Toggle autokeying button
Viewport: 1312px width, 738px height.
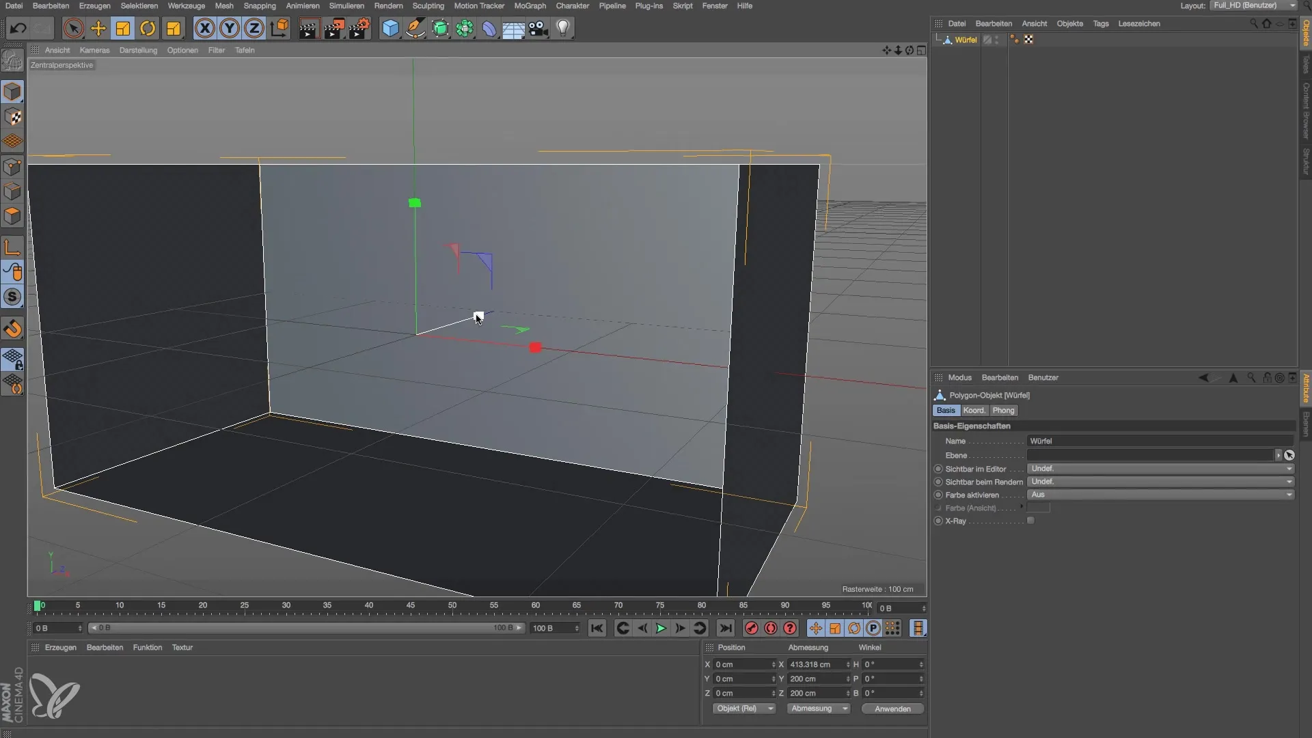(x=770, y=628)
